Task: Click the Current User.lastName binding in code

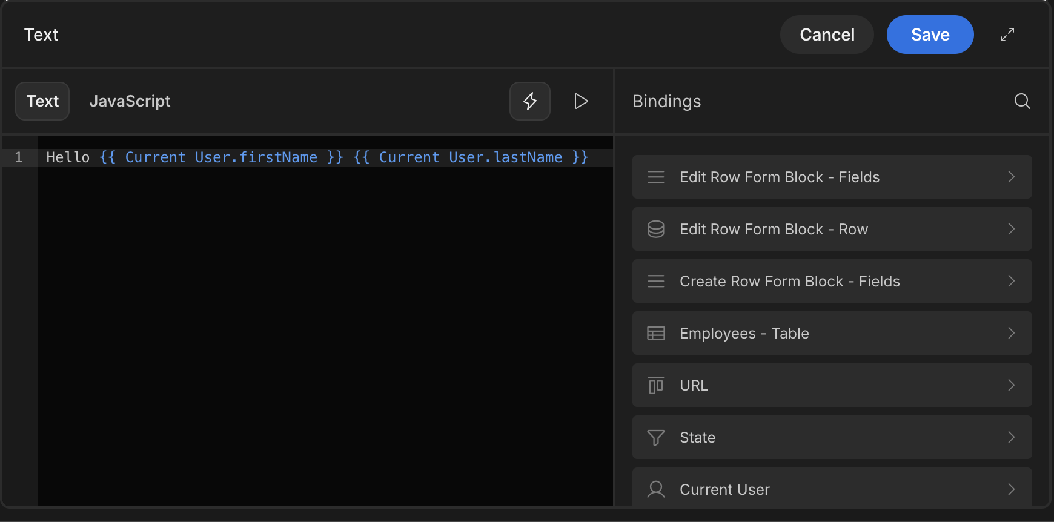Action: pyautogui.click(x=471, y=157)
